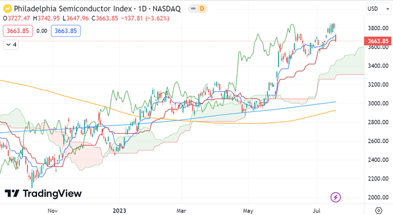
Task: Click the NASDAQ exchange label in the title
Action: 166,9
